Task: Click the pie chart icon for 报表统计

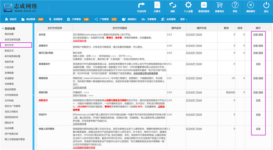Action: 124,19
